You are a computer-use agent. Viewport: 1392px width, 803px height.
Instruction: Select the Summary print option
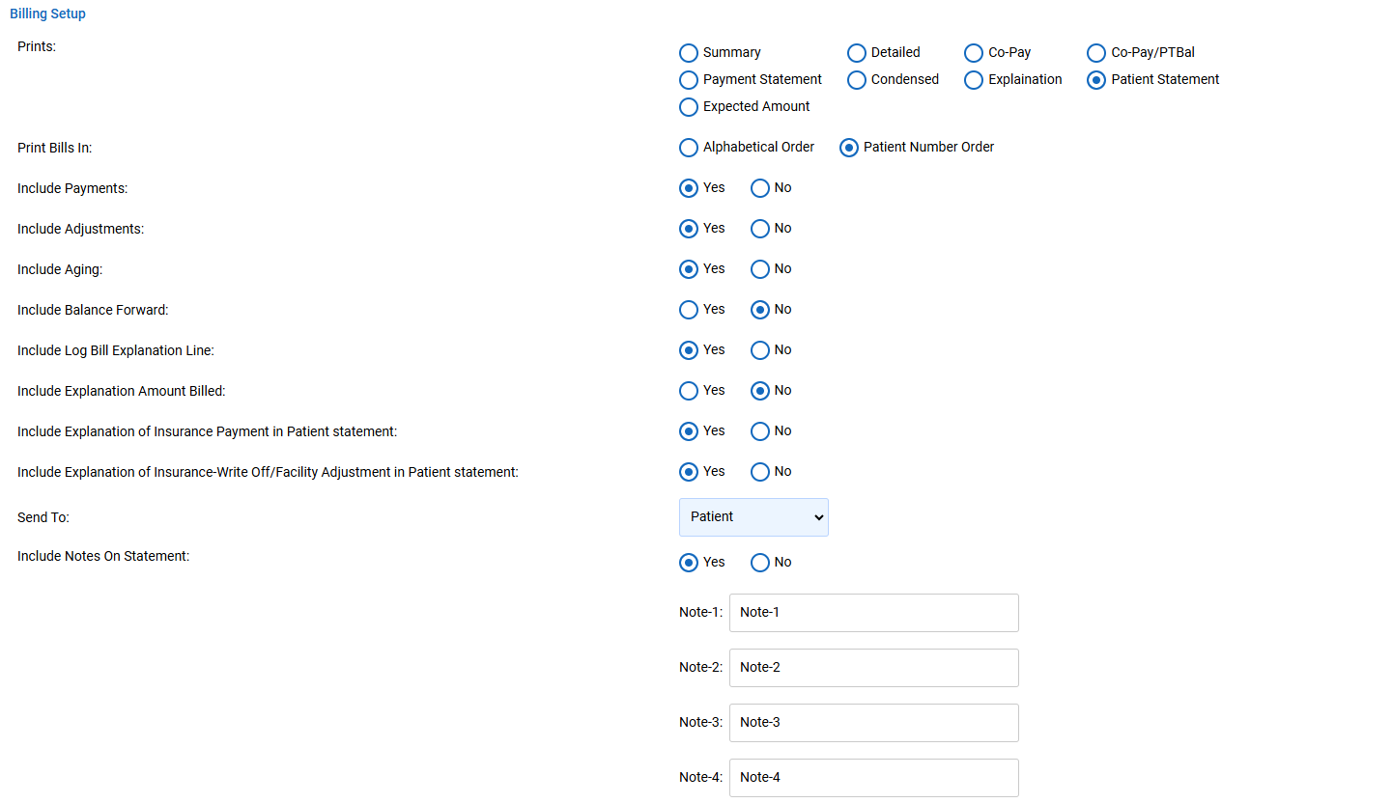pos(689,53)
